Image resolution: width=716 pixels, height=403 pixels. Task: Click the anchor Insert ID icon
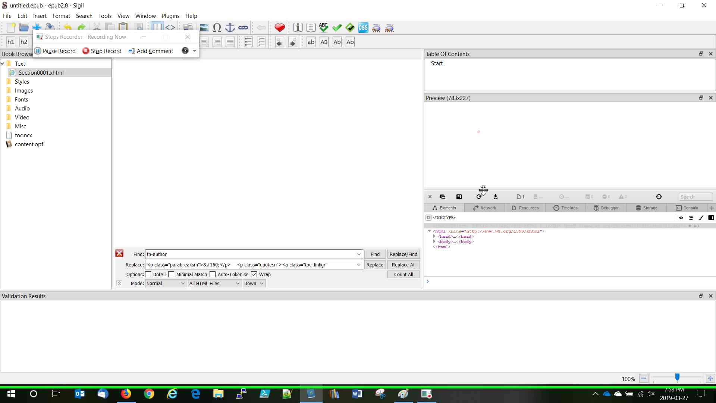(x=230, y=28)
